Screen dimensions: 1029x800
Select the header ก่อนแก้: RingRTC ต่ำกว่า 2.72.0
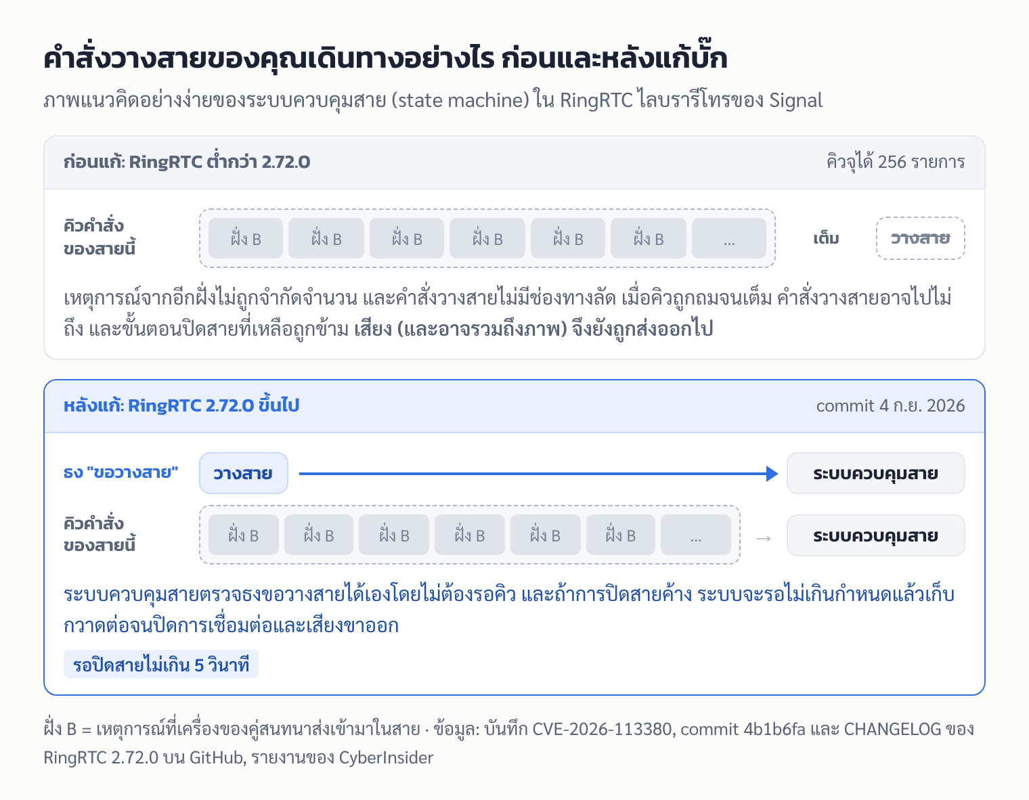tap(187, 162)
